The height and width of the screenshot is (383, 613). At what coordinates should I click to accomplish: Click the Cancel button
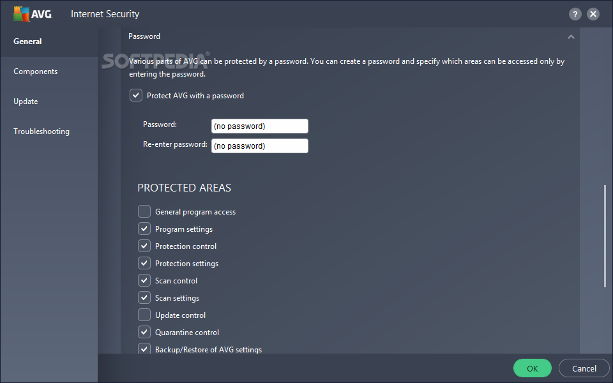coord(584,368)
